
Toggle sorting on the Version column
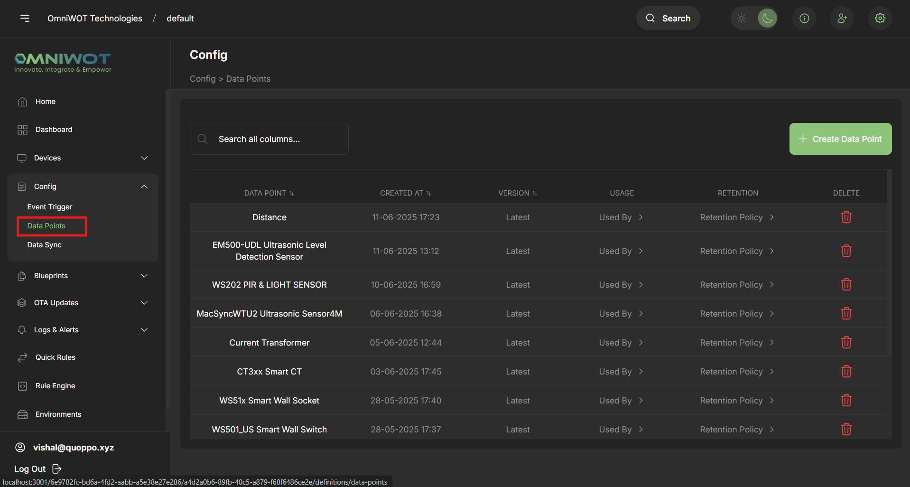click(x=535, y=193)
